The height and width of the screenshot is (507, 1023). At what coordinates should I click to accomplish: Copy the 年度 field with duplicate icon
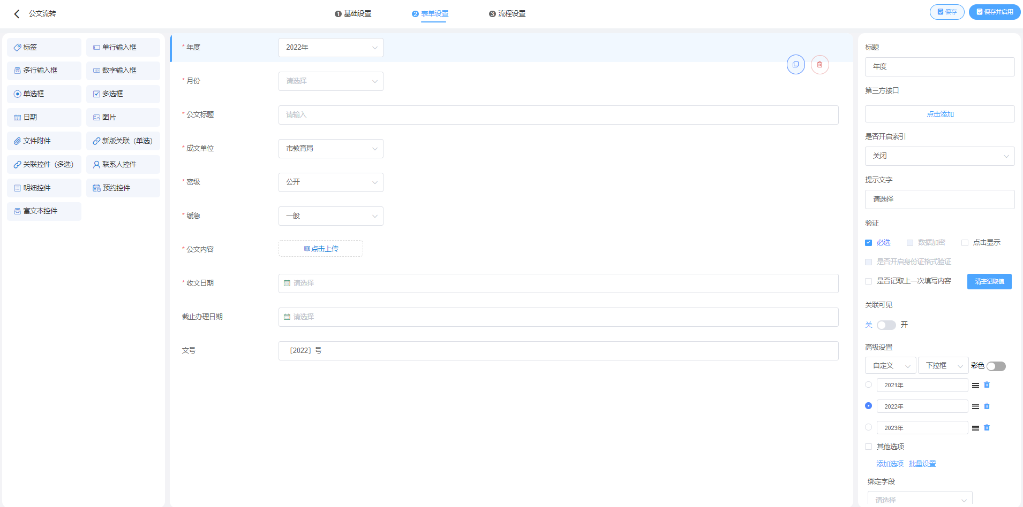(795, 65)
